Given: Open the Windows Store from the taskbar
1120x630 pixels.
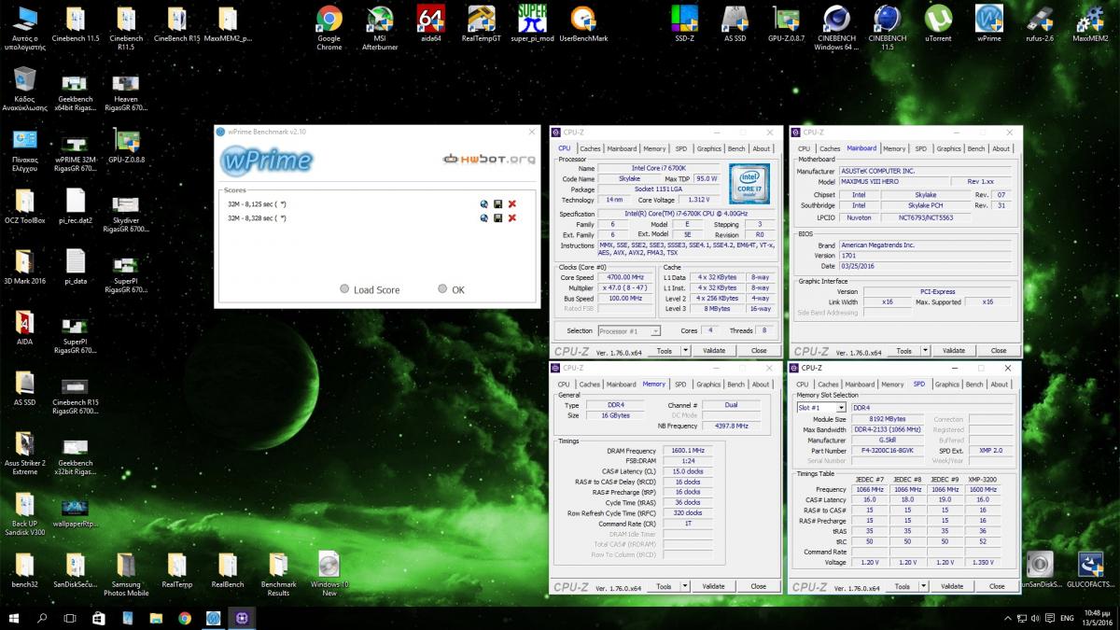Looking at the screenshot, I should click(98, 618).
